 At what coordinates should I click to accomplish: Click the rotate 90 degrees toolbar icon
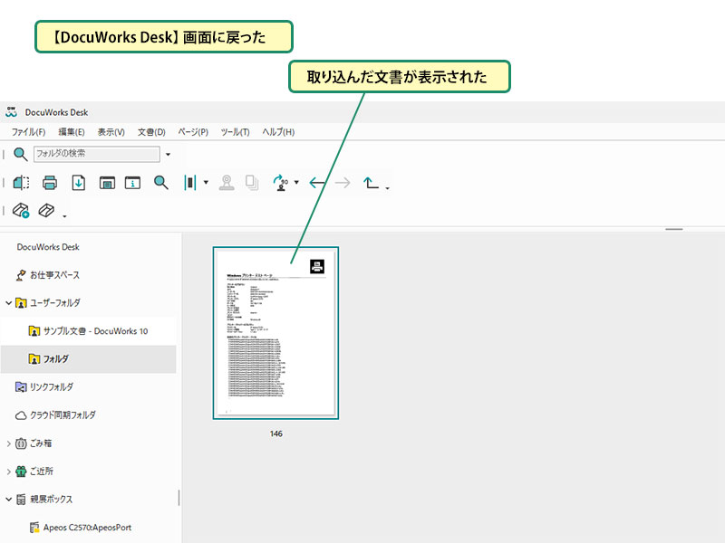pos(281,183)
